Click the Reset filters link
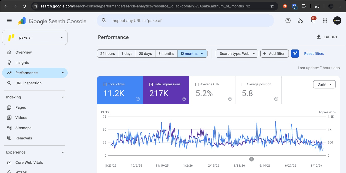Image resolution: width=346 pixels, height=173 pixels. click(314, 54)
